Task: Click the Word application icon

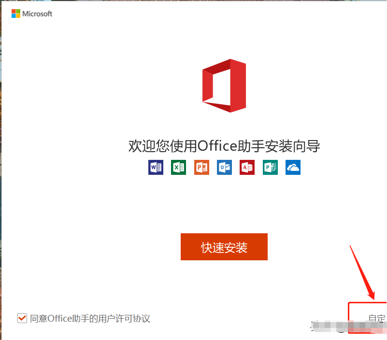Action: pyautogui.click(x=156, y=167)
